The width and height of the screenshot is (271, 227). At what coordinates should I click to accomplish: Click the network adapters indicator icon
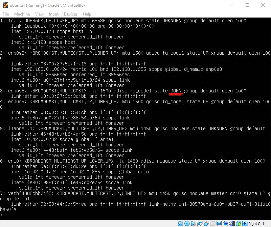(x=200, y=224)
